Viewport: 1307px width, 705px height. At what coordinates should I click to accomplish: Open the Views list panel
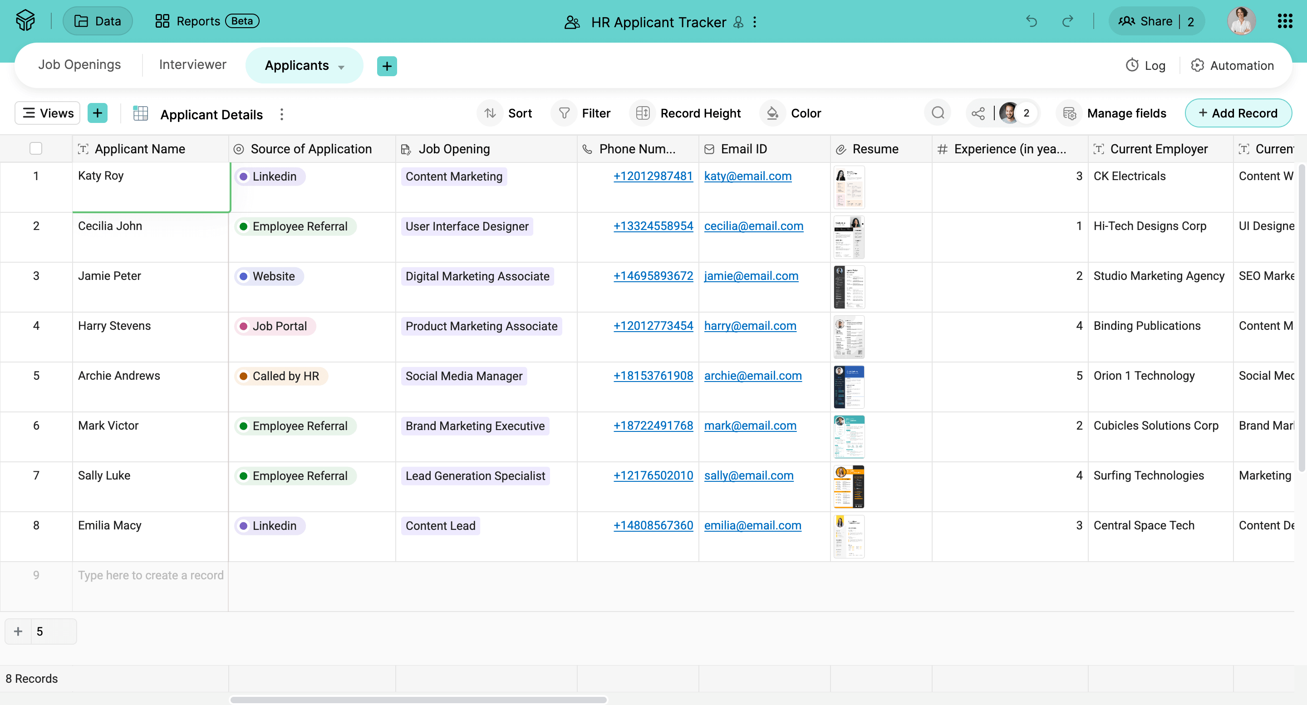[x=48, y=113]
